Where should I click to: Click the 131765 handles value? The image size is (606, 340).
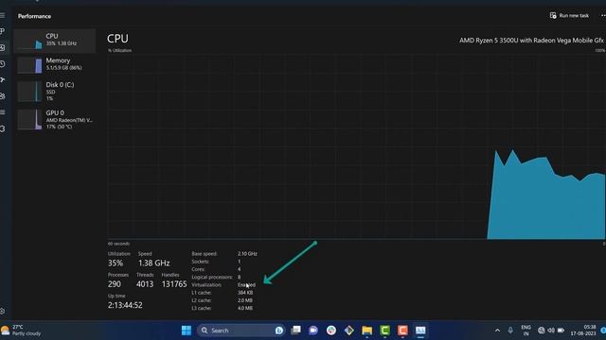174,284
